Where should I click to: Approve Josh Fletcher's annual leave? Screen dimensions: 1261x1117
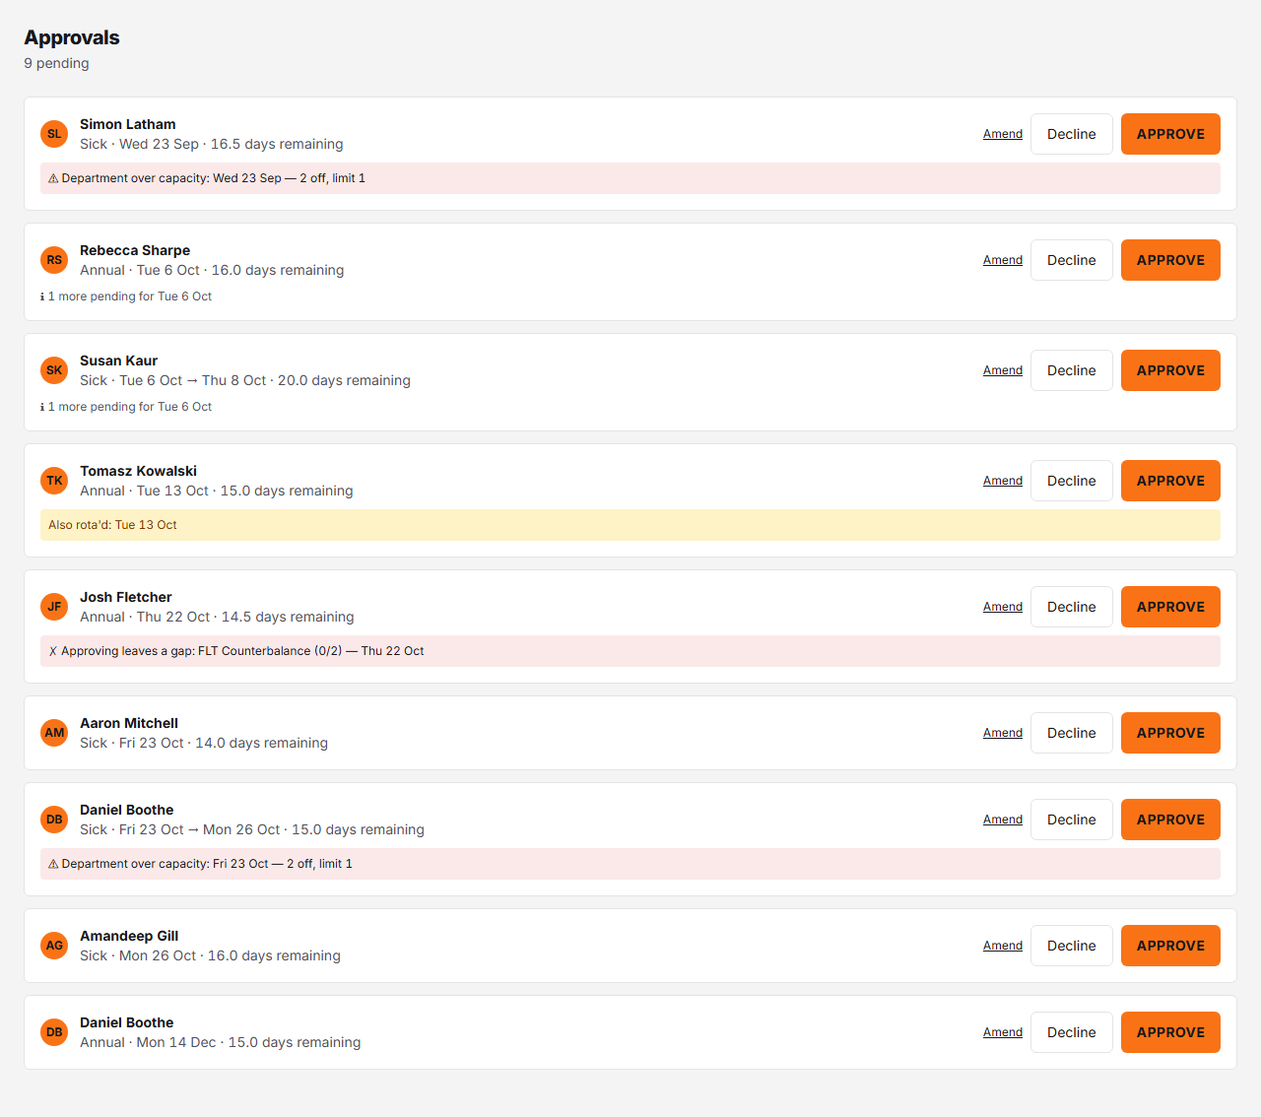pos(1170,607)
